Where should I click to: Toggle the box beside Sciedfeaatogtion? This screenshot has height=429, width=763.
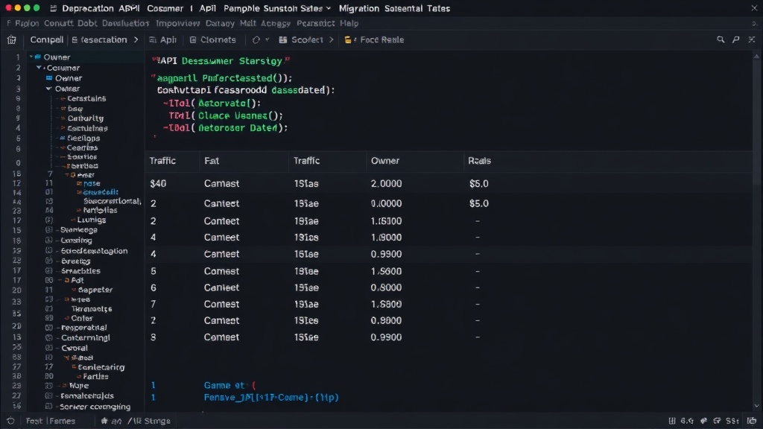48,251
